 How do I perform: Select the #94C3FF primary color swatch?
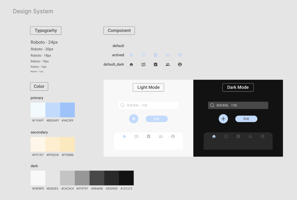click(67, 110)
